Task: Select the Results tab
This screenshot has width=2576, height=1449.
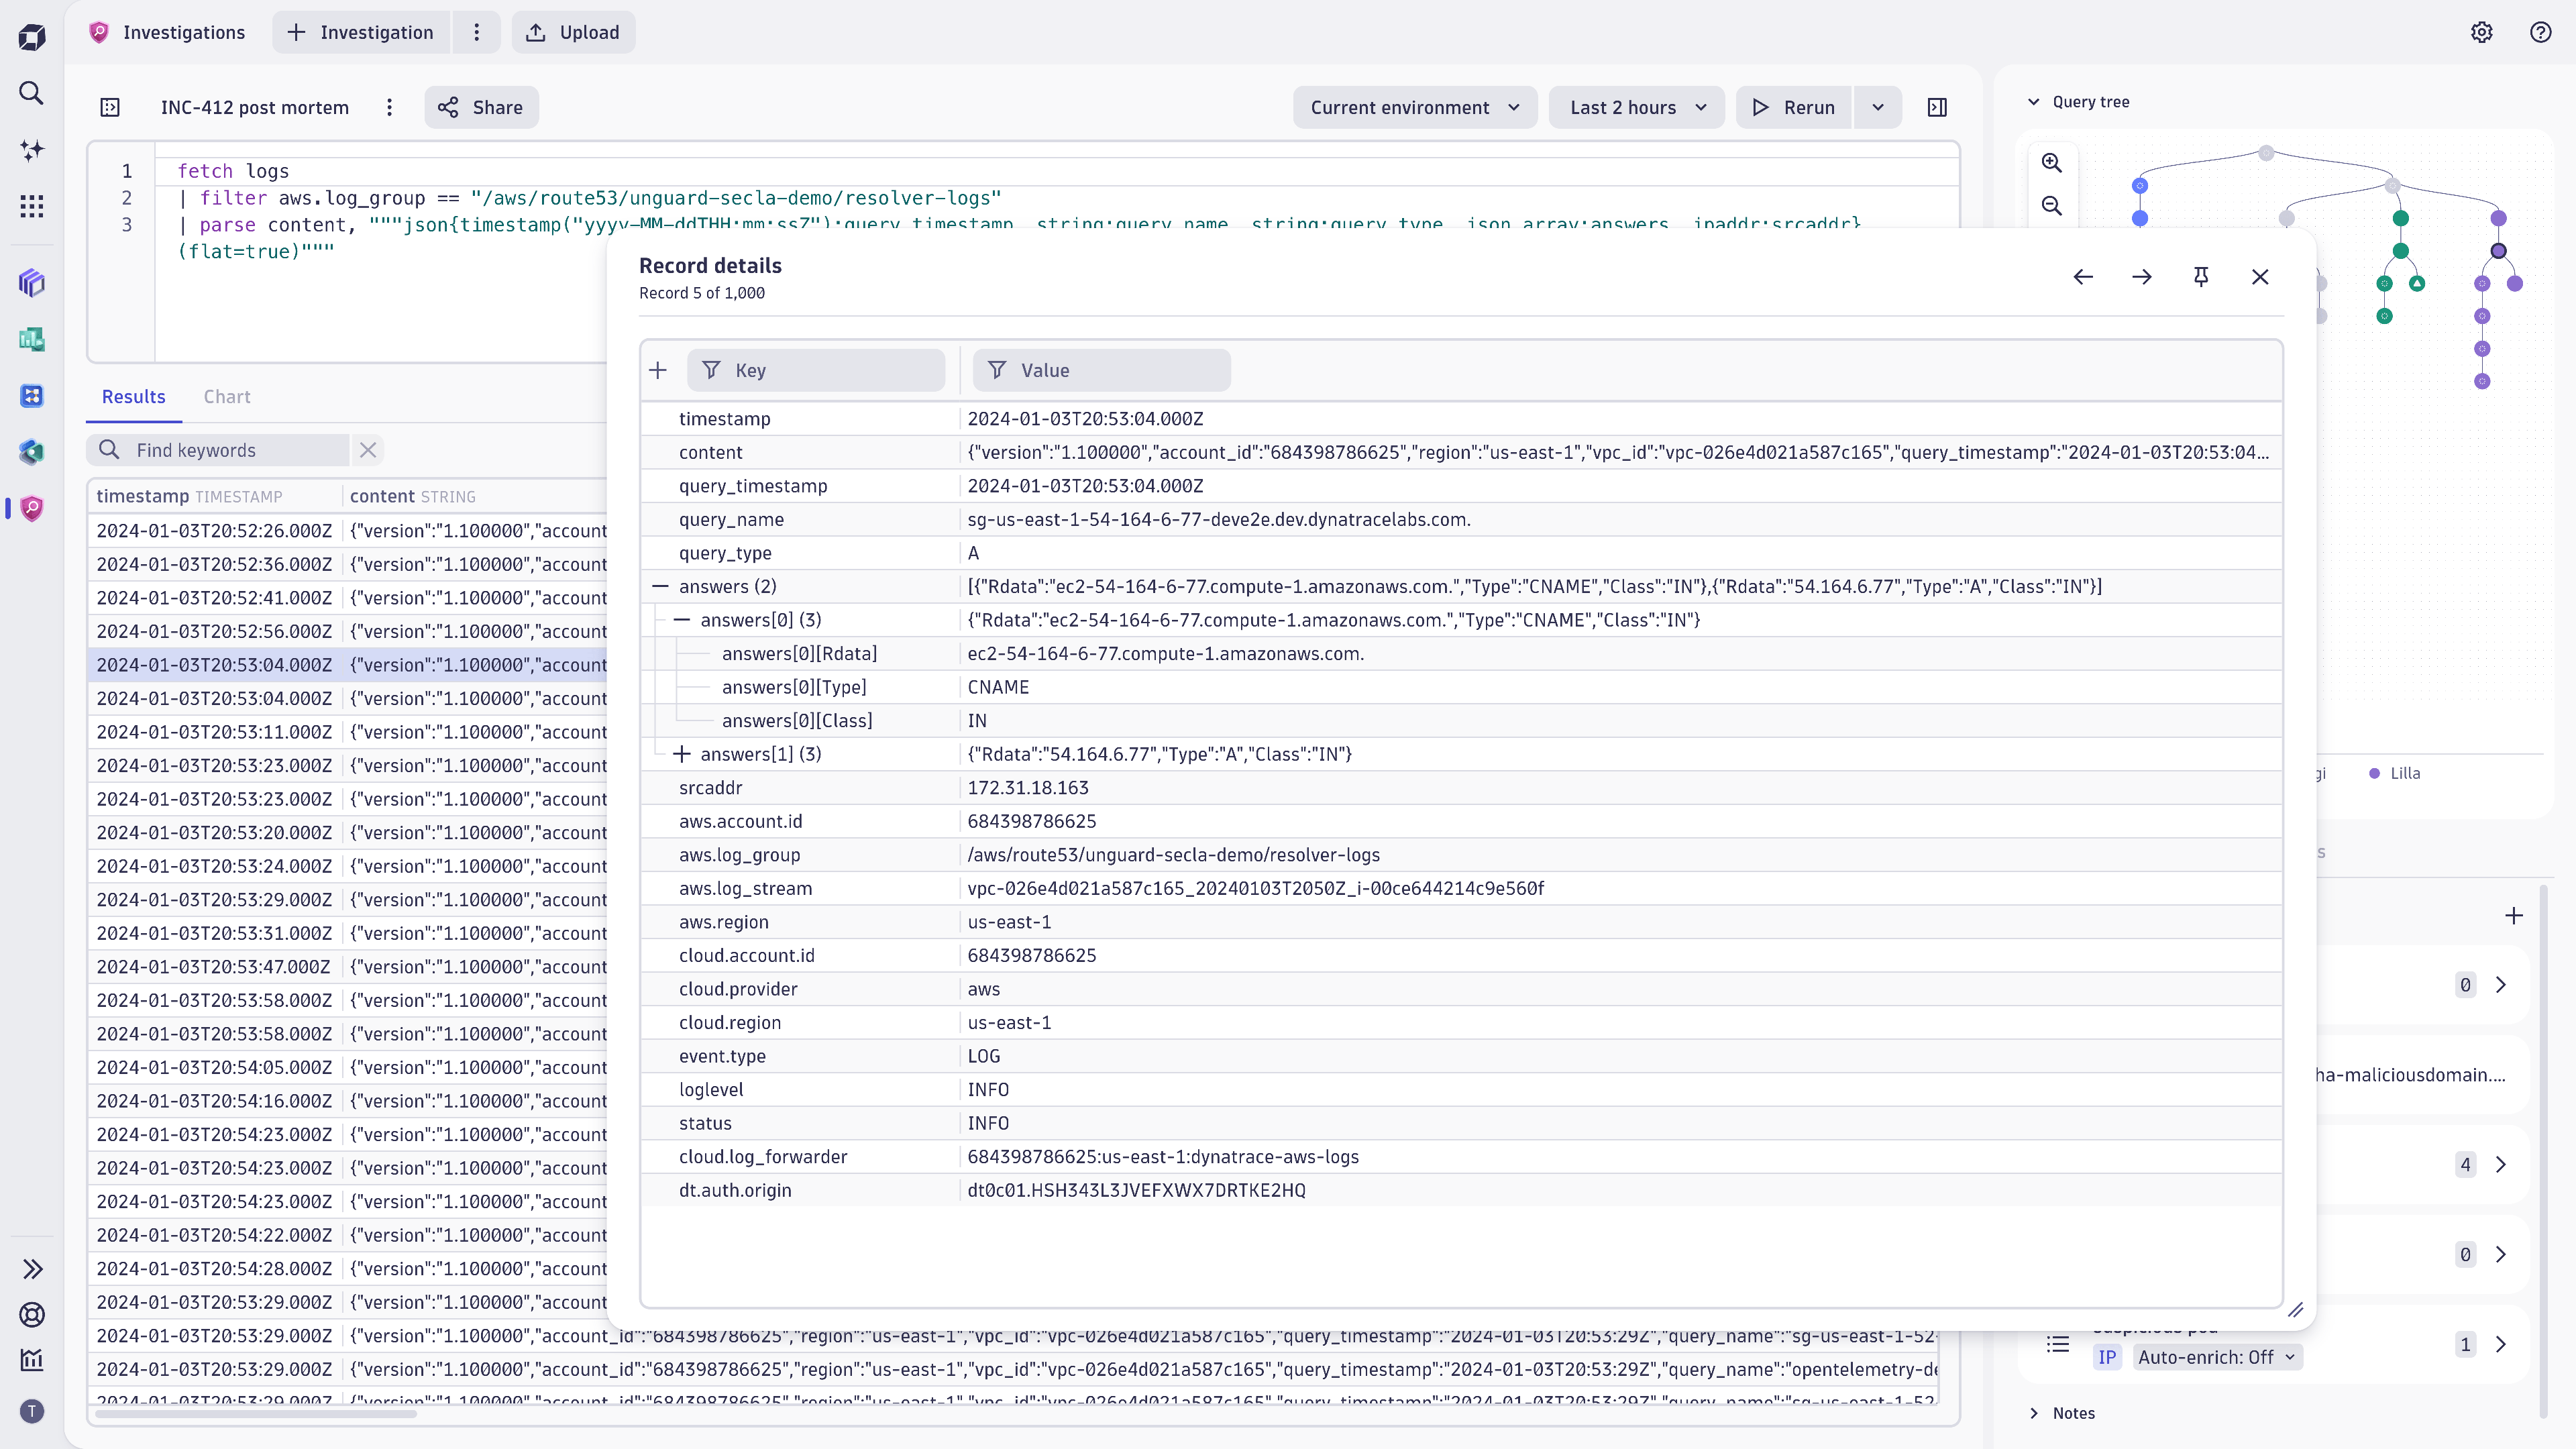Action: coord(134,397)
